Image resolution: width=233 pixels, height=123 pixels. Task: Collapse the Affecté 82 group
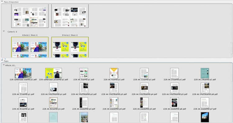point(4,65)
